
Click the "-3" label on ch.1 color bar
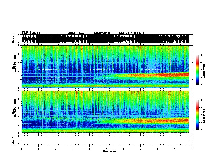(201, 55)
